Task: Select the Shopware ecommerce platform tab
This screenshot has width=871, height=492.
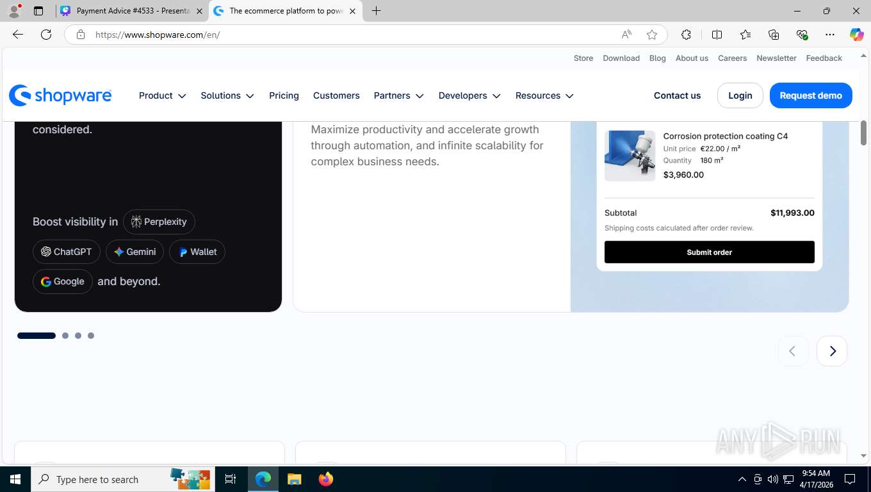Action: (x=285, y=11)
